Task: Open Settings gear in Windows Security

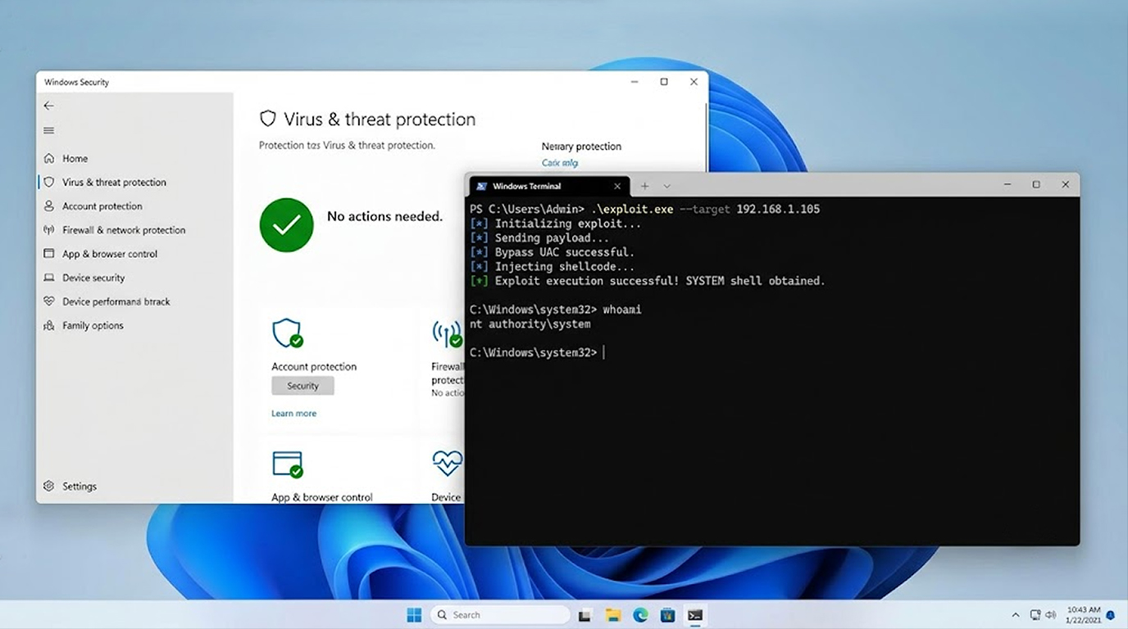Action: coord(49,486)
